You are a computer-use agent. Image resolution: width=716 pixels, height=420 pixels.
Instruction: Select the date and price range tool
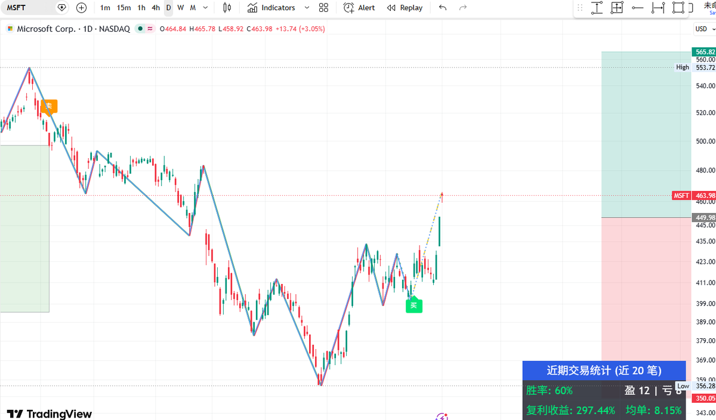pos(617,8)
